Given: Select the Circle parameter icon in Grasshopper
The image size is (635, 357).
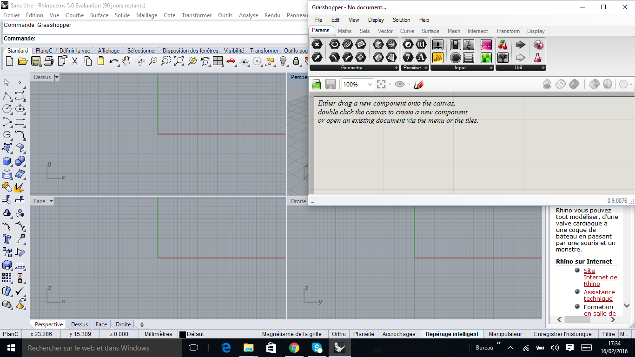Looking at the screenshot, I should [x=334, y=45].
